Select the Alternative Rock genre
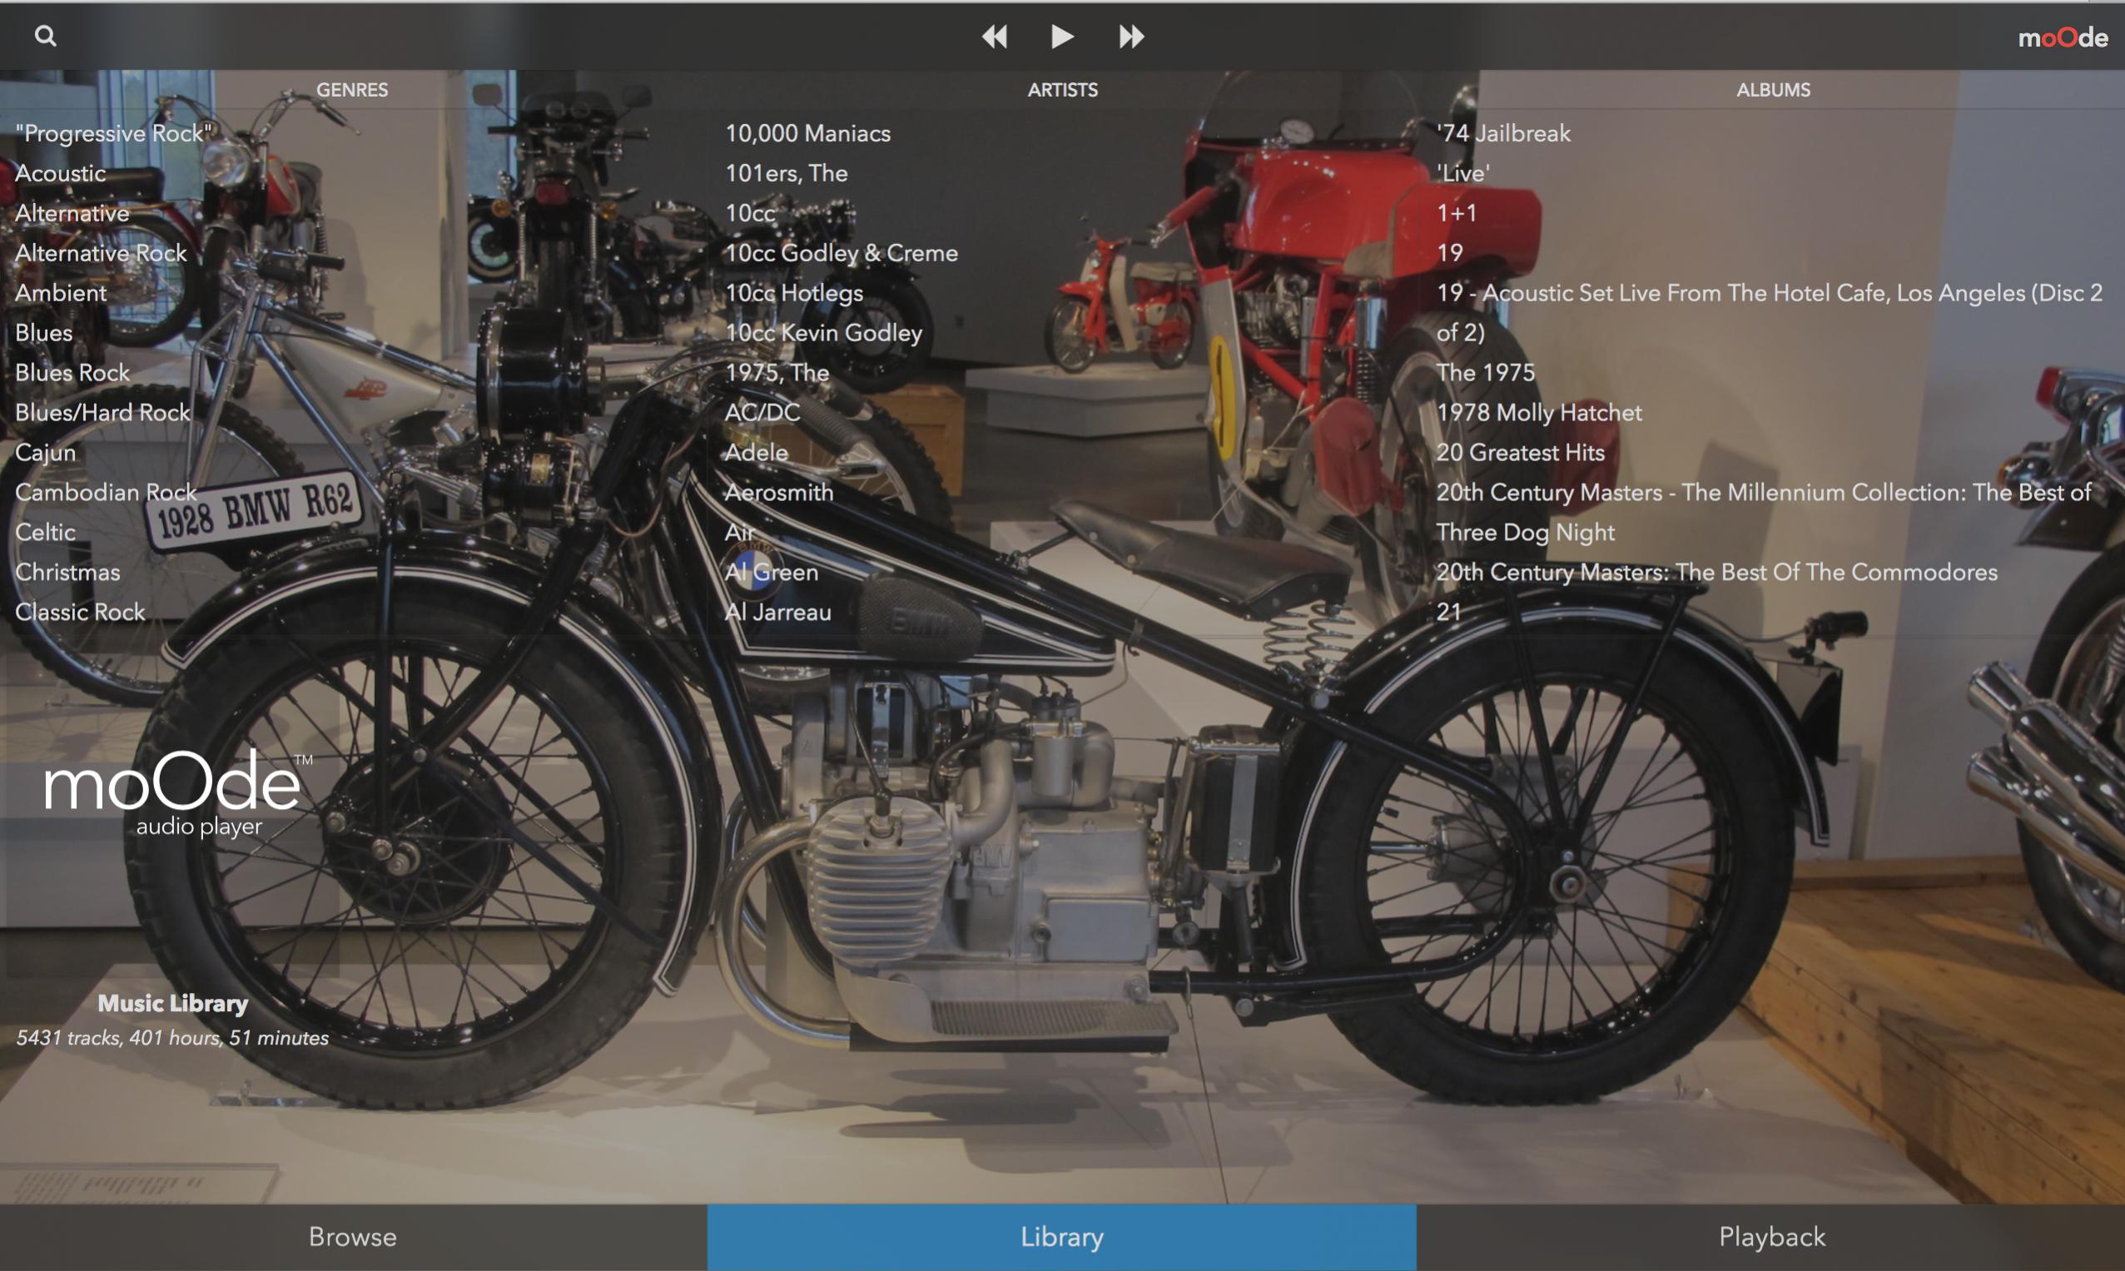 pos(101,253)
